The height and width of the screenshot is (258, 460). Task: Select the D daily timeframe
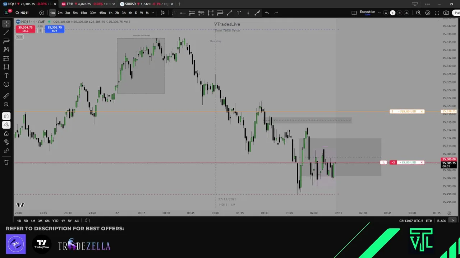[136, 13]
